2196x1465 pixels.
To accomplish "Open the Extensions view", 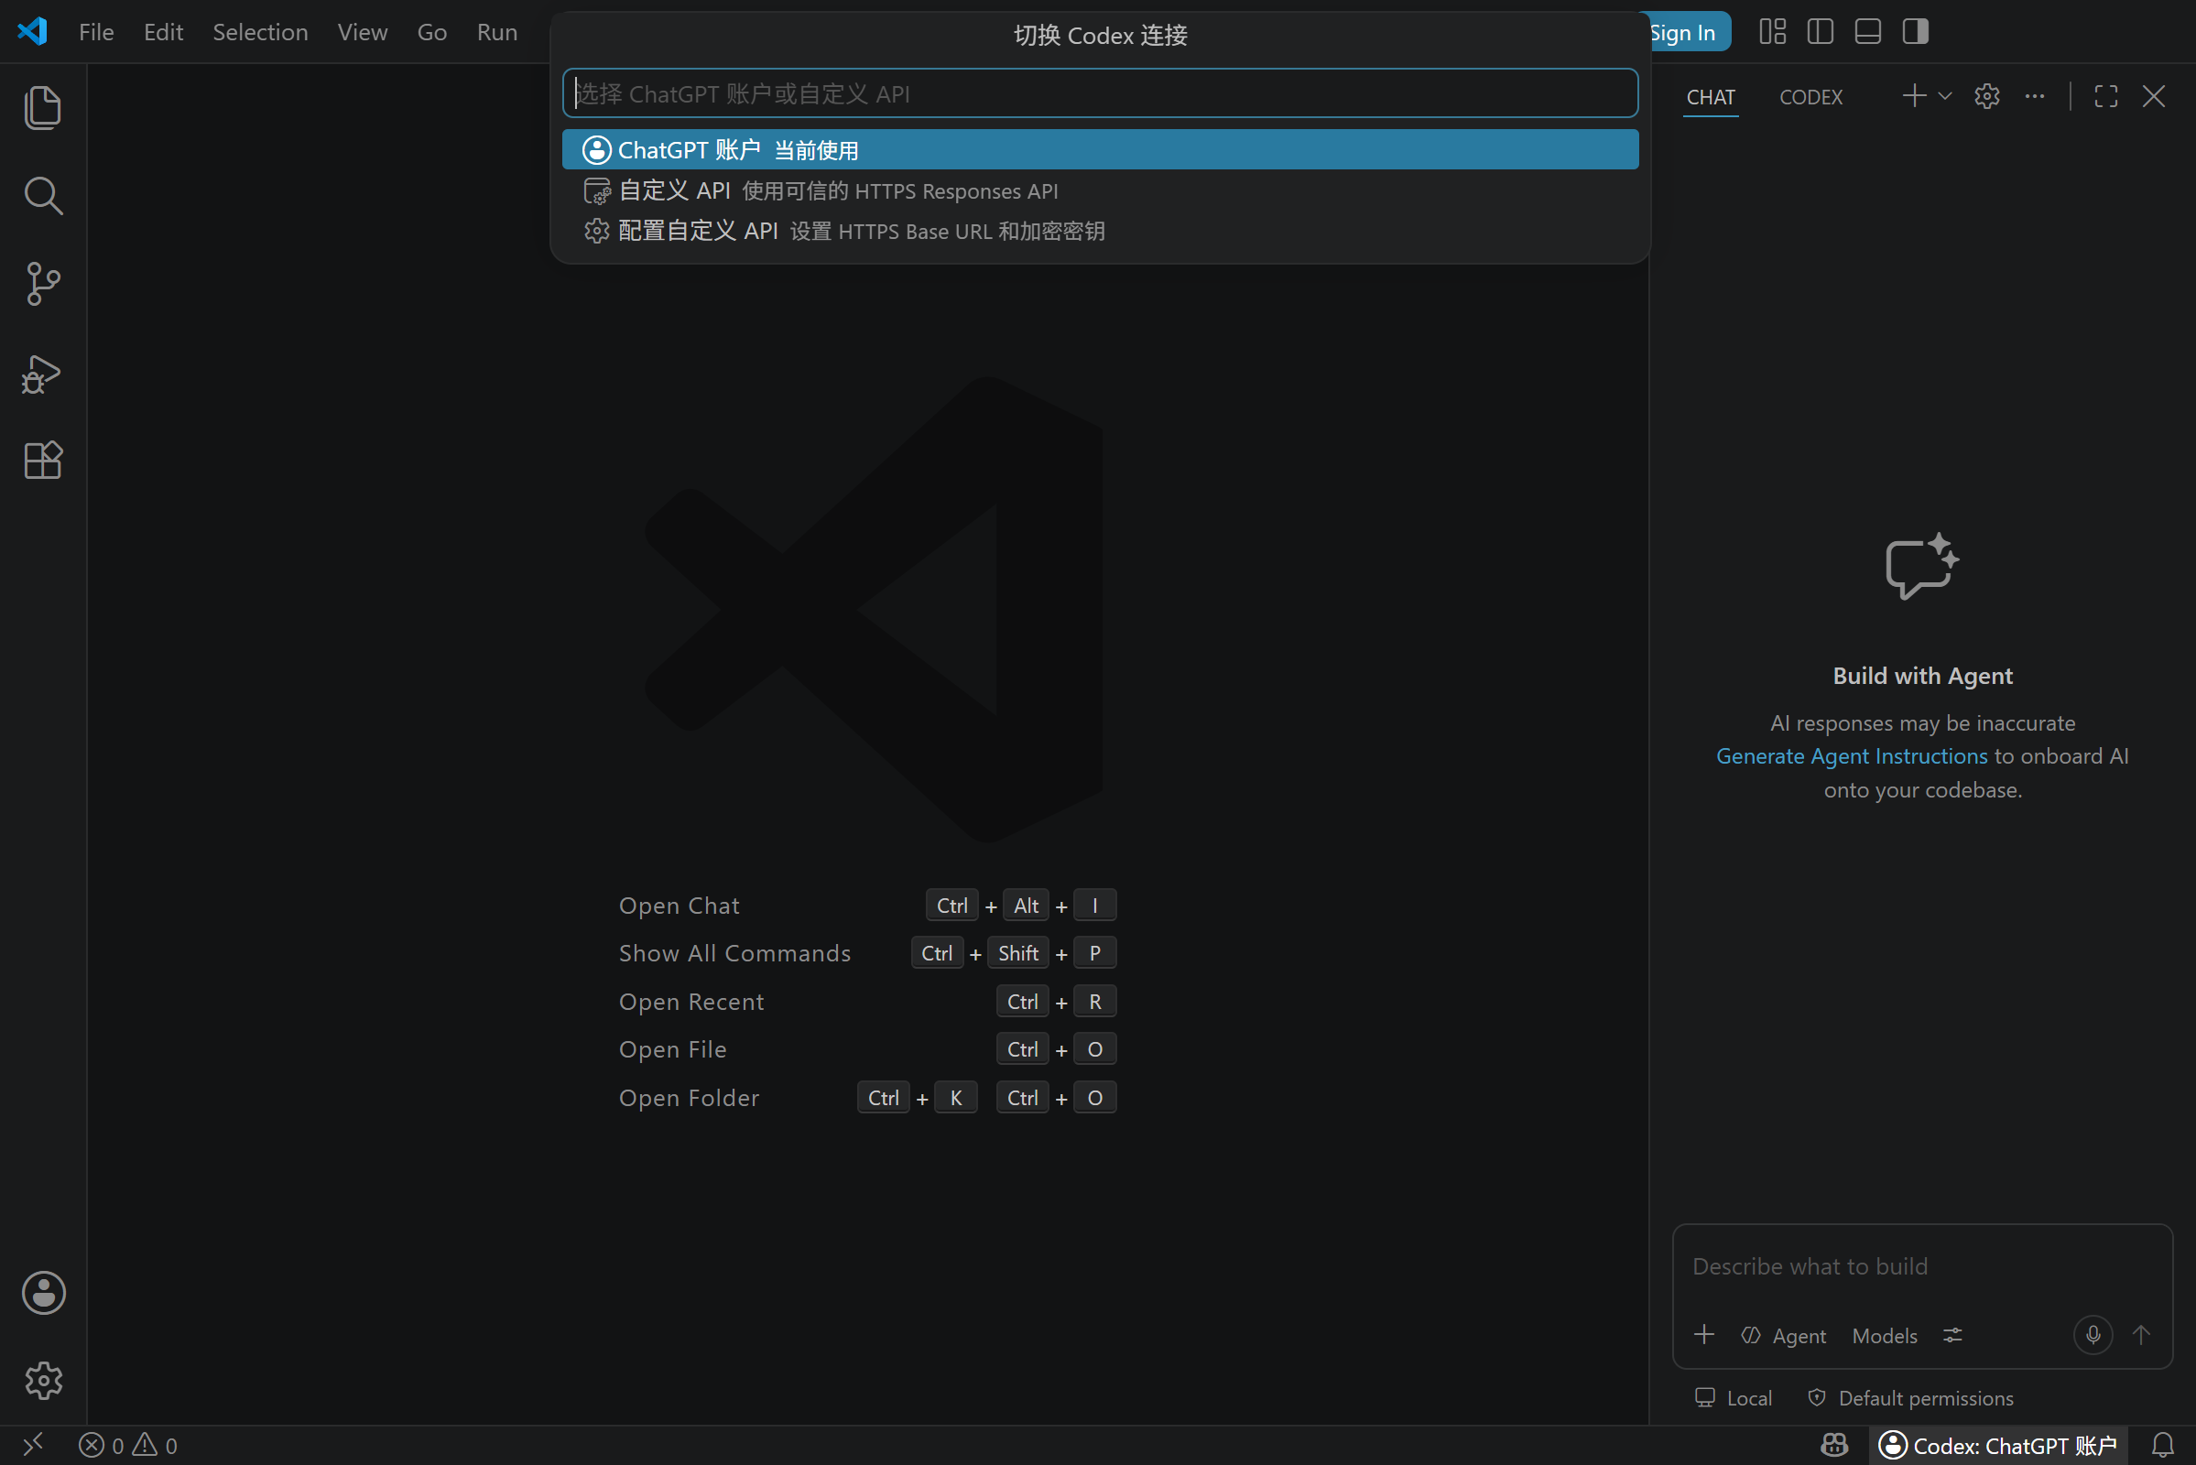I will pos(43,461).
